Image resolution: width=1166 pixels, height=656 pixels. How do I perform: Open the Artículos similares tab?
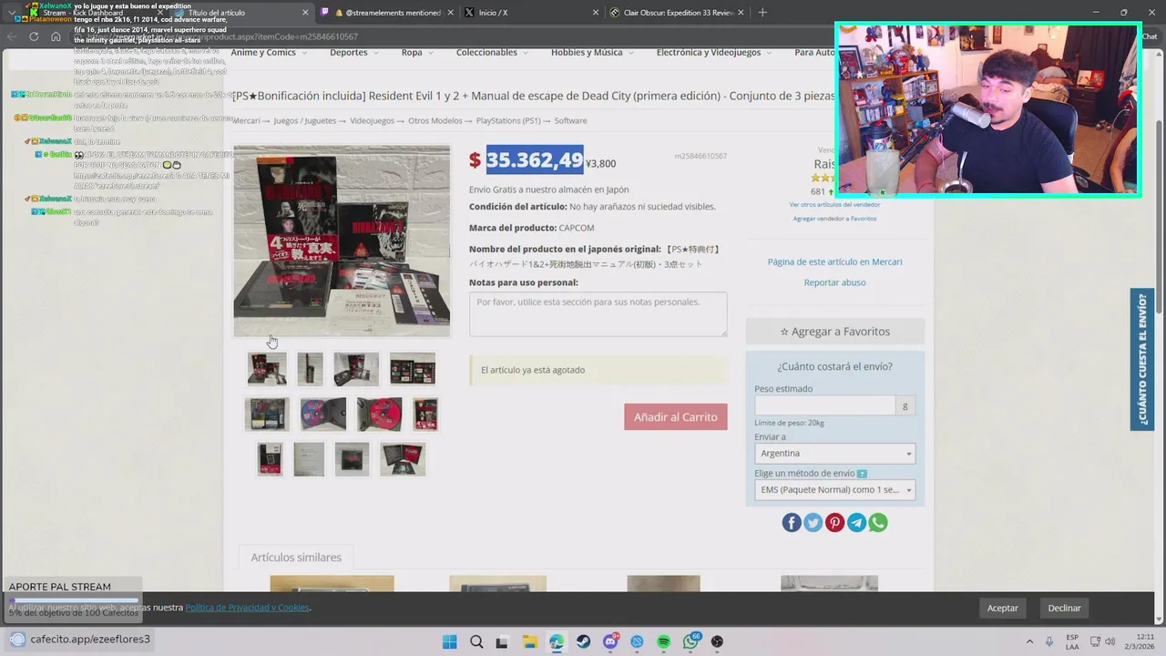296,557
